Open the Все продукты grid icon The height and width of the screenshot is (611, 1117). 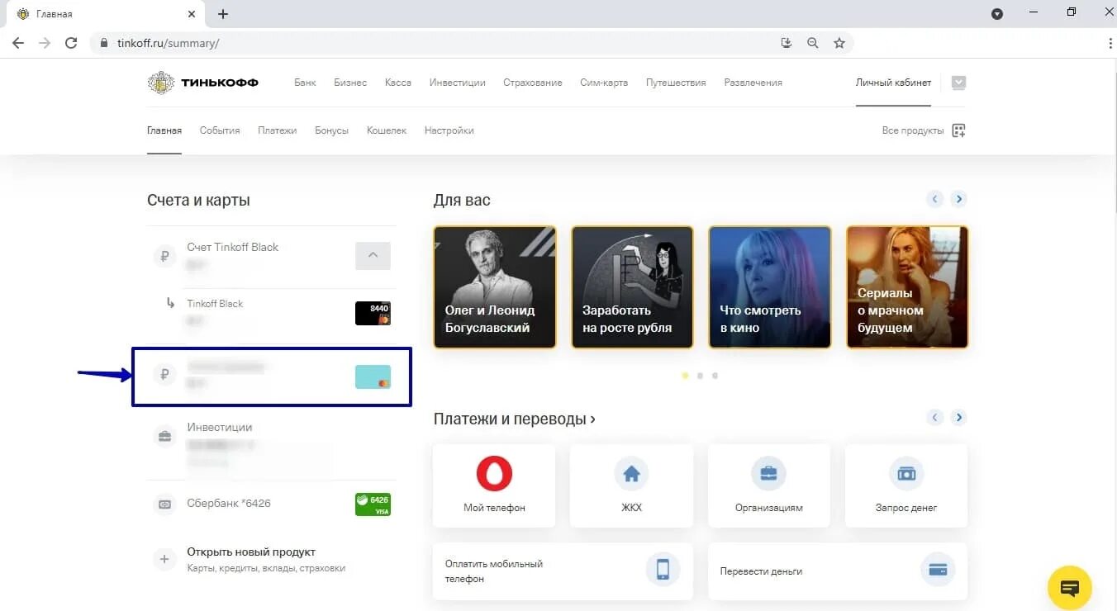tap(958, 130)
